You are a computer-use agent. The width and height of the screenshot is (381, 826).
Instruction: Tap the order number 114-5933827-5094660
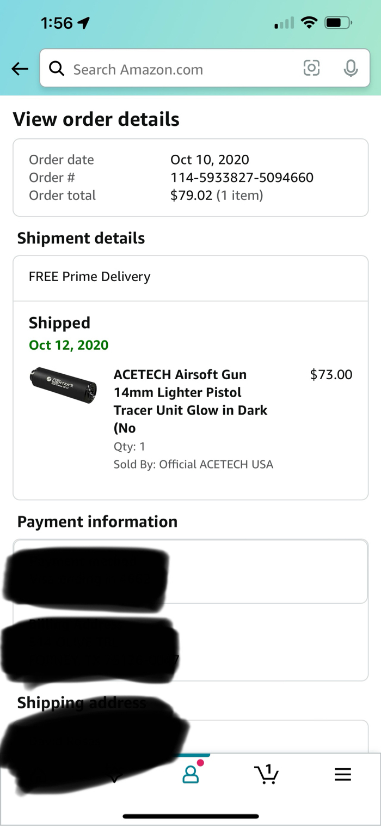click(x=242, y=178)
